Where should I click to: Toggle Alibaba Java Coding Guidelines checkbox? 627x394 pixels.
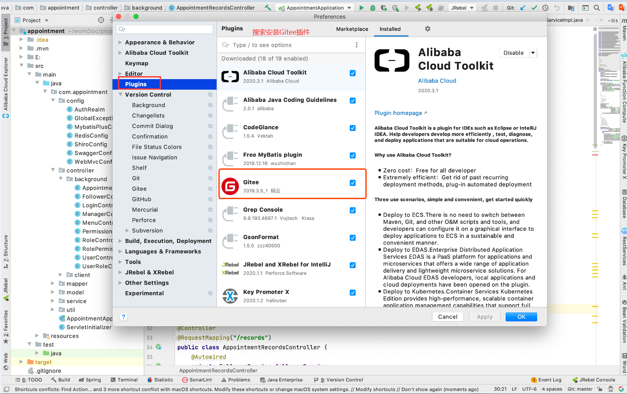[353, 101]
